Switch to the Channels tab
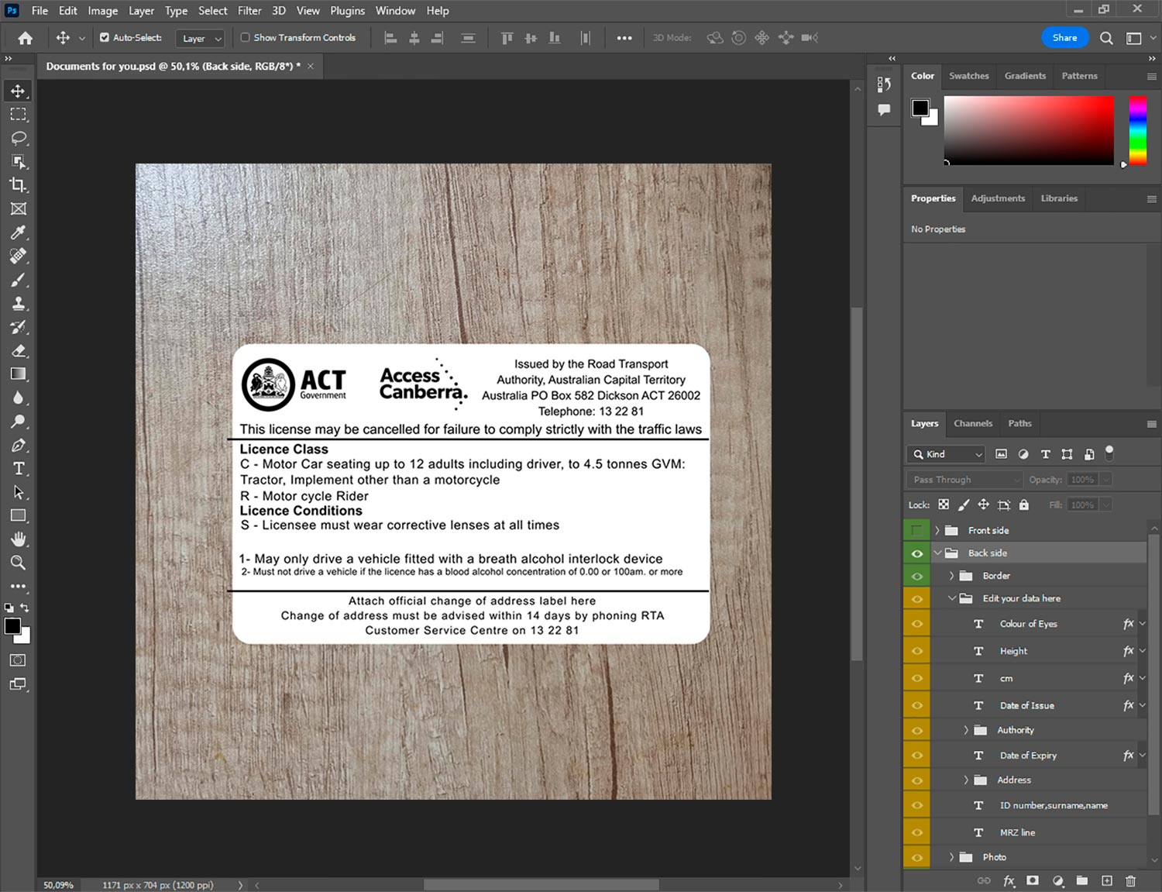1162x892 pixels. [972, 424]
